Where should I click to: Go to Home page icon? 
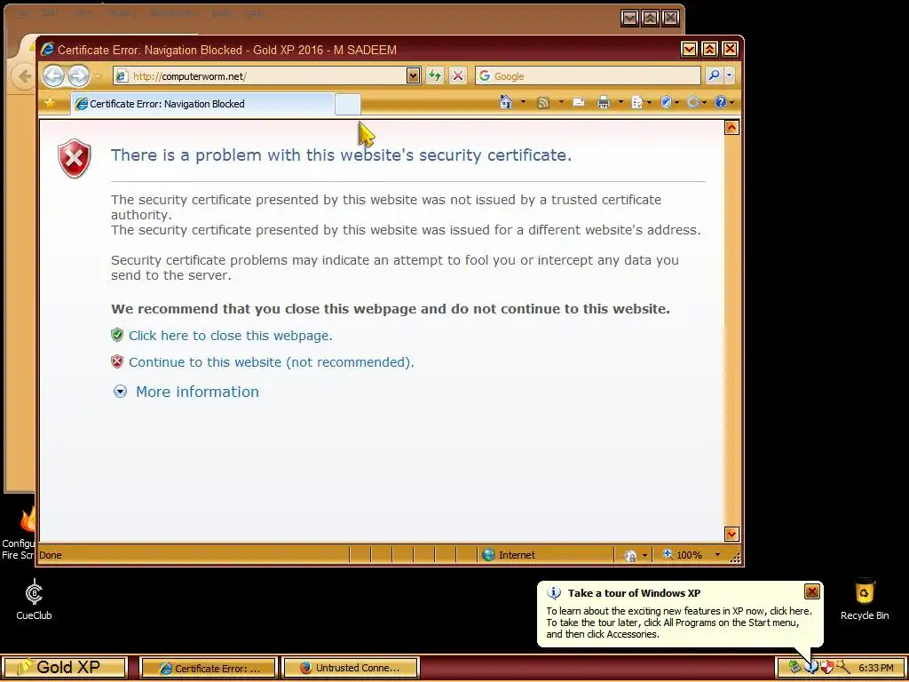(505, 103)
